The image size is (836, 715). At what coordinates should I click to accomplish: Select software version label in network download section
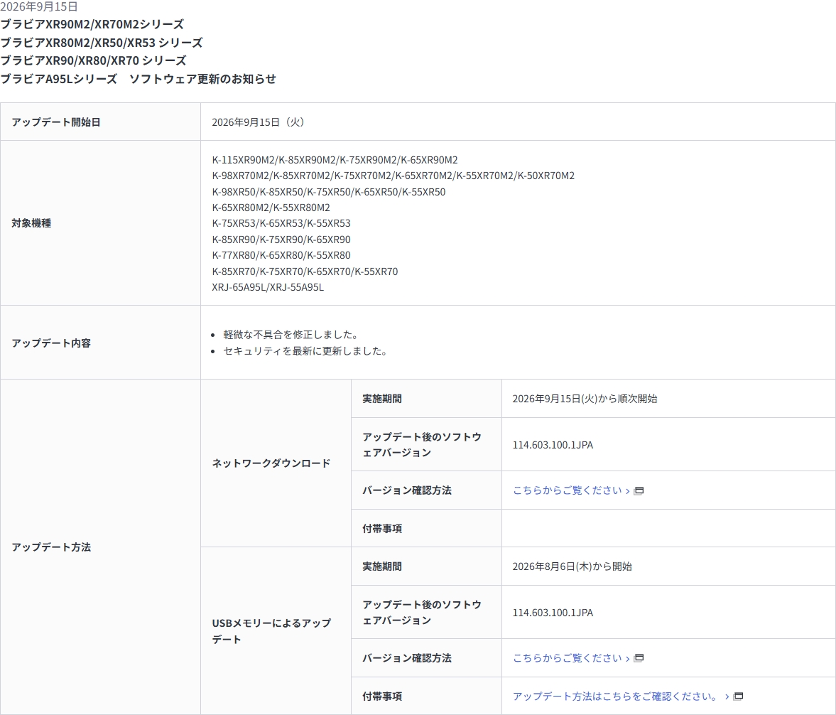pyautogui.click(x=422, y=444)
